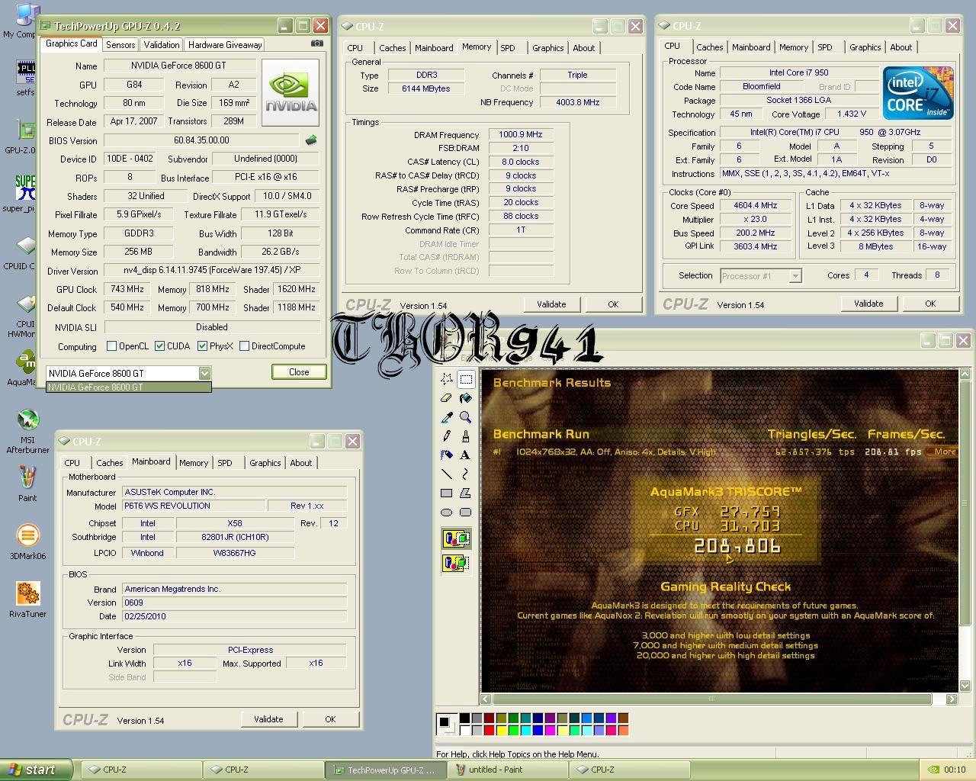Screen dimensions: 976x781
Task: Pick NVIDIA GeForce 8600 GT in dropdown list
Action: pos(128,387)
